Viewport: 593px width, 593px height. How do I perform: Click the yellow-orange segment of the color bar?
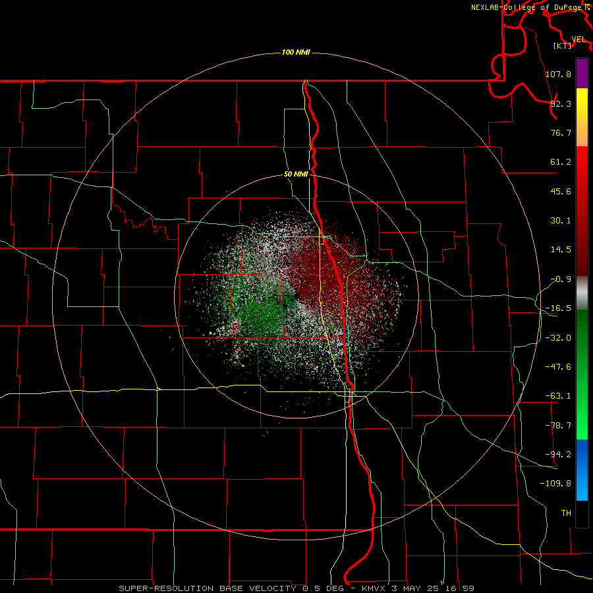[582, 117]
